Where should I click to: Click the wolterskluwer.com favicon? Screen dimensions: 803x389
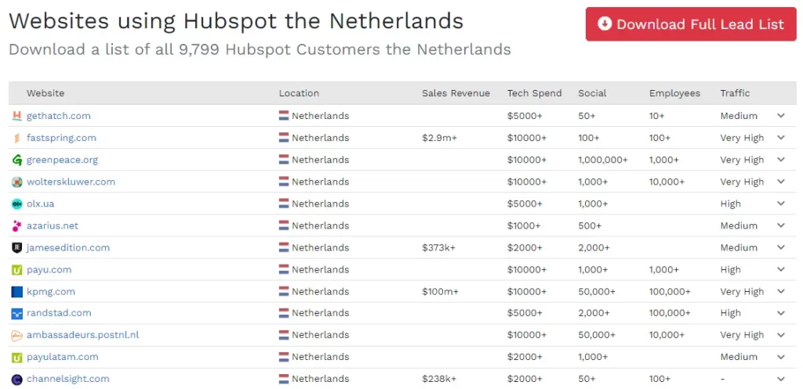pyautogui.click(x=17, y=182)
